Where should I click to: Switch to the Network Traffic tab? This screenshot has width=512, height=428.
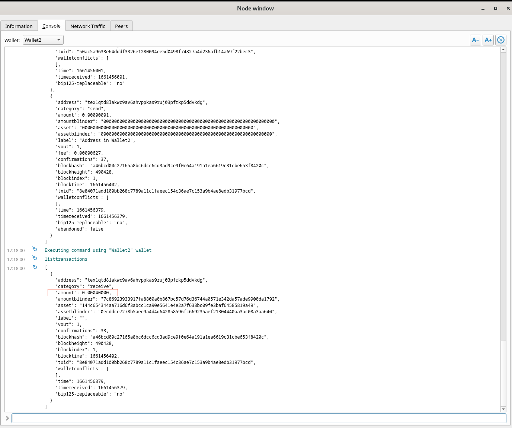point(88,26)
